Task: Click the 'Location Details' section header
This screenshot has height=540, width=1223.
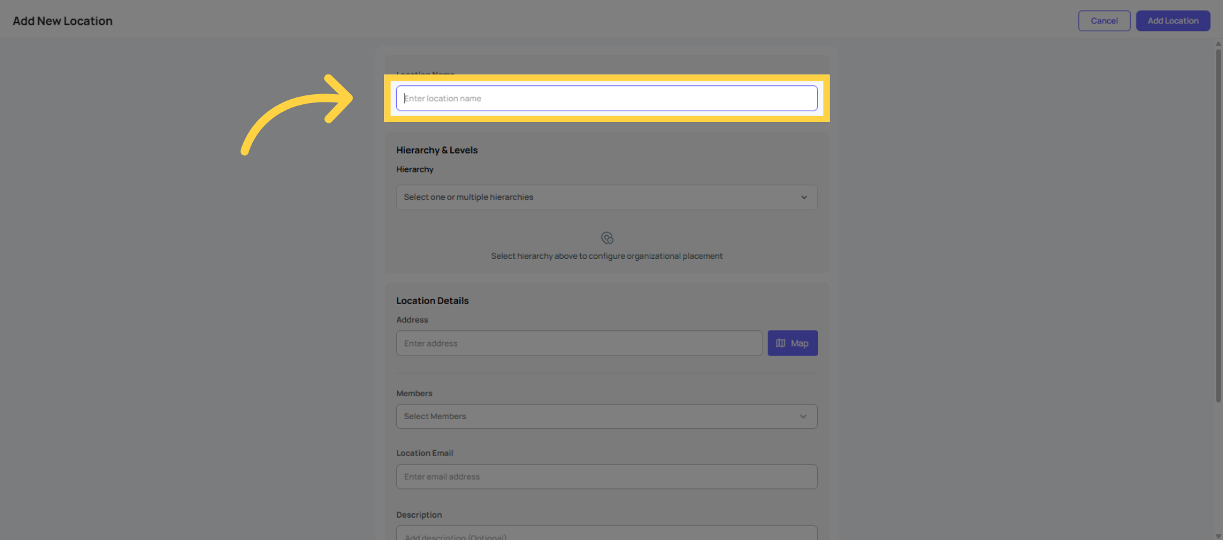Action: (433, 300)
